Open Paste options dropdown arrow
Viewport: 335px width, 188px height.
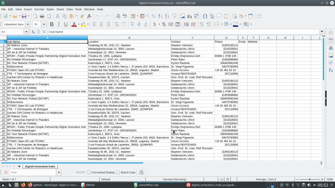[76, 16]
